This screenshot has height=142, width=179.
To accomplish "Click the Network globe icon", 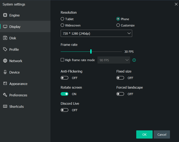I will [5, 61].
